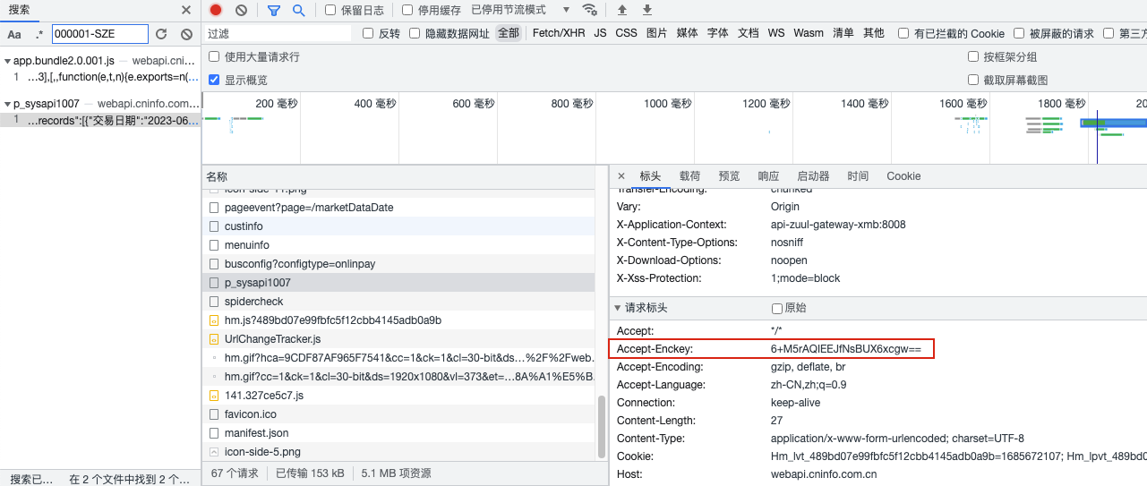
Task: Collapse the request headers section
Action: pos(618,308)
